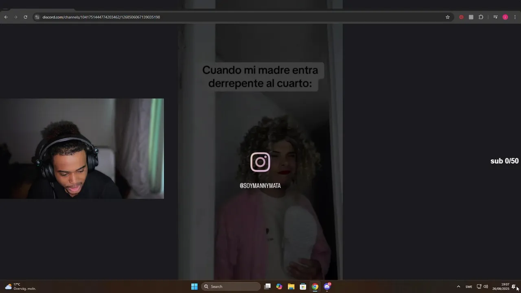Click the Instagram logo on the video

(260, 162)
